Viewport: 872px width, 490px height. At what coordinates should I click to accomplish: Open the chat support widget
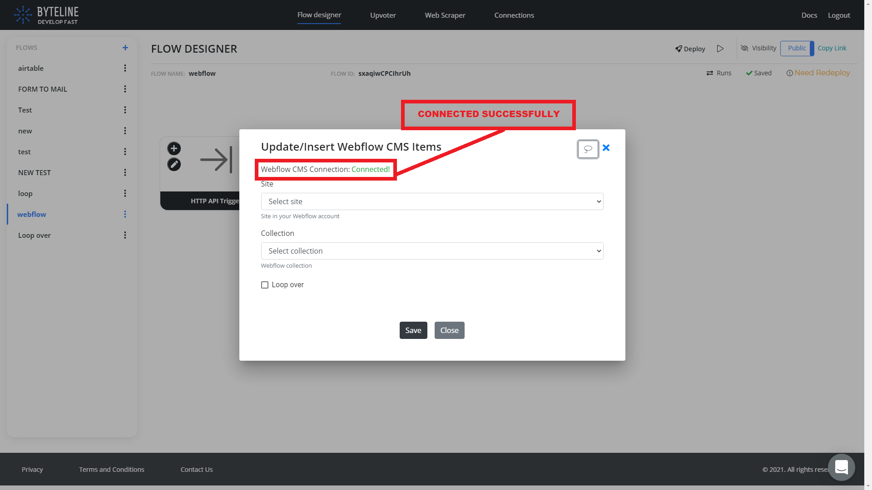point(841,467)
